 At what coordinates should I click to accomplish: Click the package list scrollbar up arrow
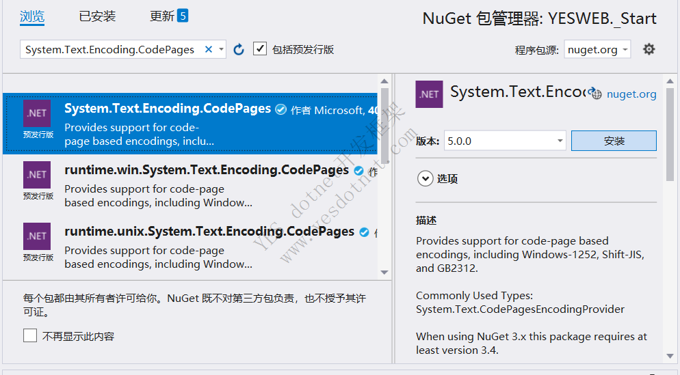[384, 81]
